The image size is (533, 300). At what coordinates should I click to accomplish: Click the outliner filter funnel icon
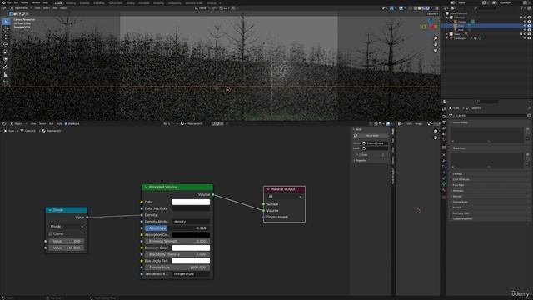(x=522, y=8)
